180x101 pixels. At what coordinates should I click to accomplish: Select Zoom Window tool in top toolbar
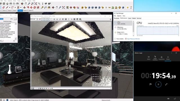[x=32, y=4]
